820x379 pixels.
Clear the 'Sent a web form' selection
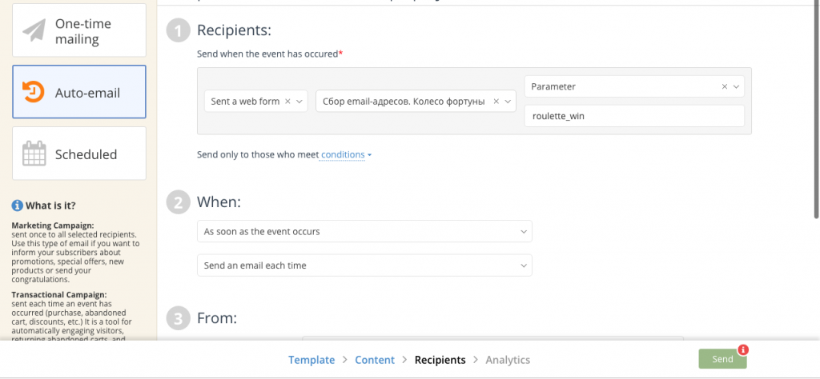coord(287,102)
